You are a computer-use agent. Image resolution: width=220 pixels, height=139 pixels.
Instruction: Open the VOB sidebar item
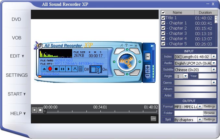(17, 38)
